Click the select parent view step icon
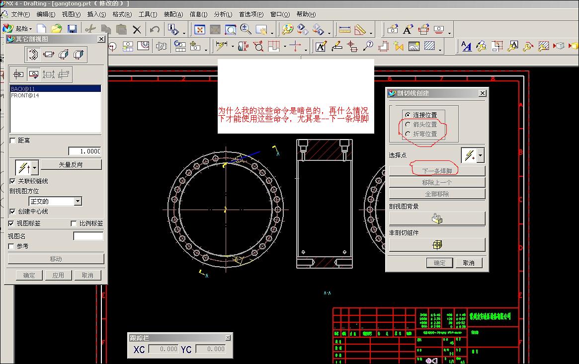Screen dimensions: 579x364 point(18,74)
